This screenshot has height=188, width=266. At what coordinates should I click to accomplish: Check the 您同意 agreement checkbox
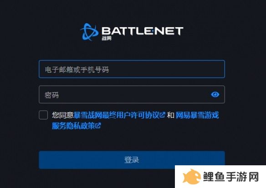pyautogui.click(x=43, y=115)
